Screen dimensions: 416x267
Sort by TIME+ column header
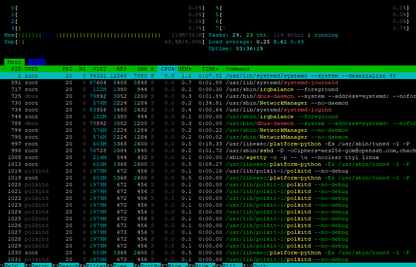tap(210, 69)
